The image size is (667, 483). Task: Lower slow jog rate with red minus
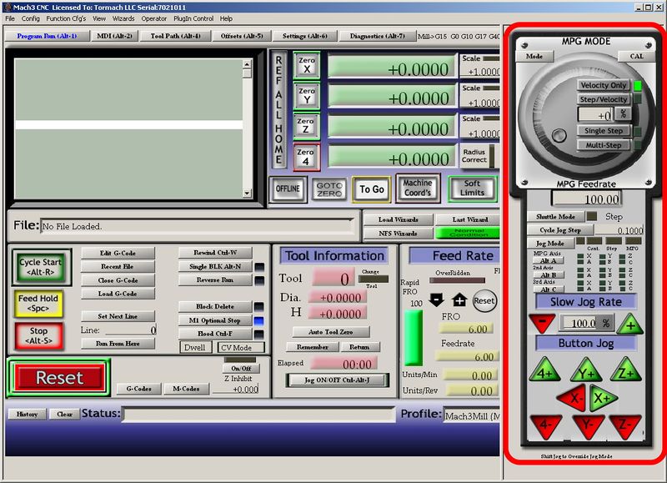(541, 323)
